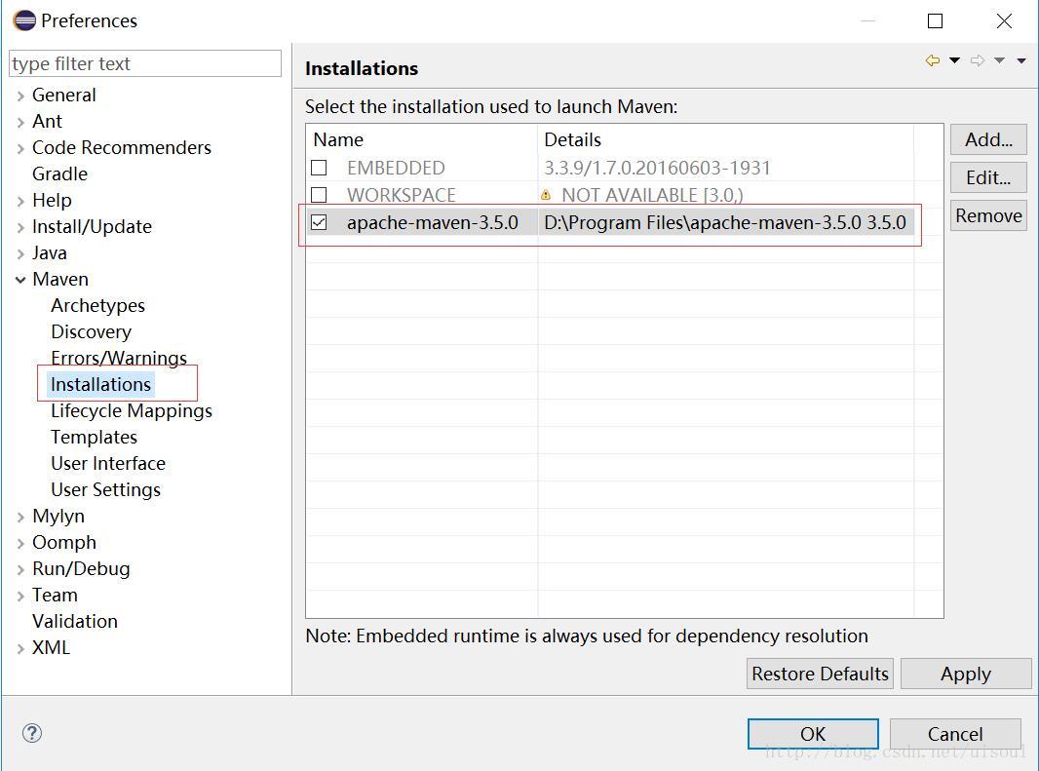Open Maven Templates page

point(94,437)
